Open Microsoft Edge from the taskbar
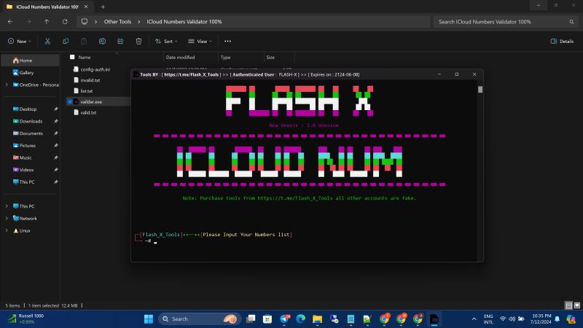 tap(301, 319)
